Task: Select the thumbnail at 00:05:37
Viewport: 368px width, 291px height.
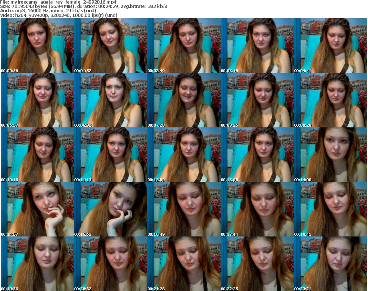Action: 37,100
